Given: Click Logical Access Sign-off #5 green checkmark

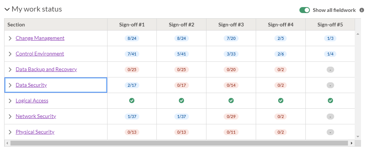Looking at the screenshot, I should coord(330,101).
